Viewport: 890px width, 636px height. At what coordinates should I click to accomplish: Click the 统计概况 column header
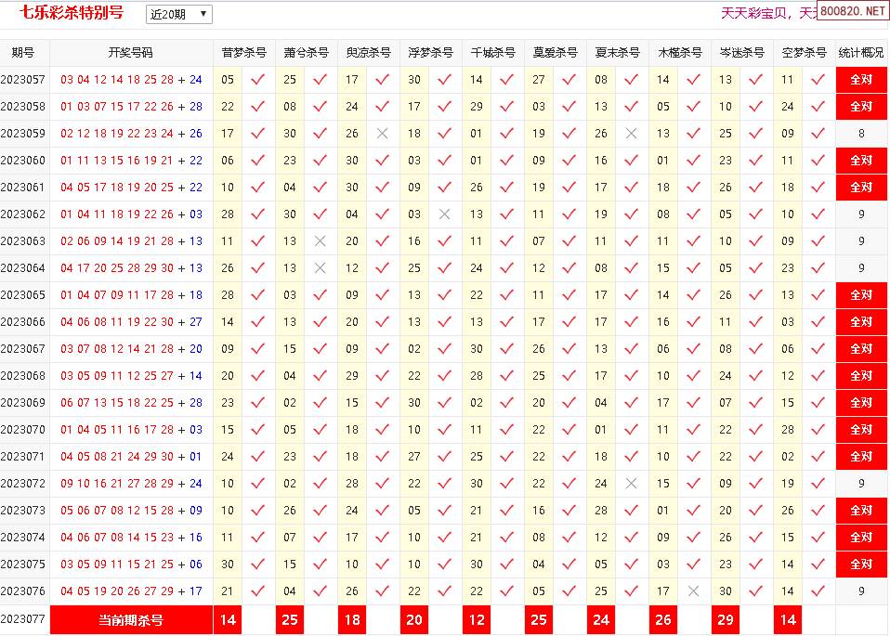click(861, 53)
